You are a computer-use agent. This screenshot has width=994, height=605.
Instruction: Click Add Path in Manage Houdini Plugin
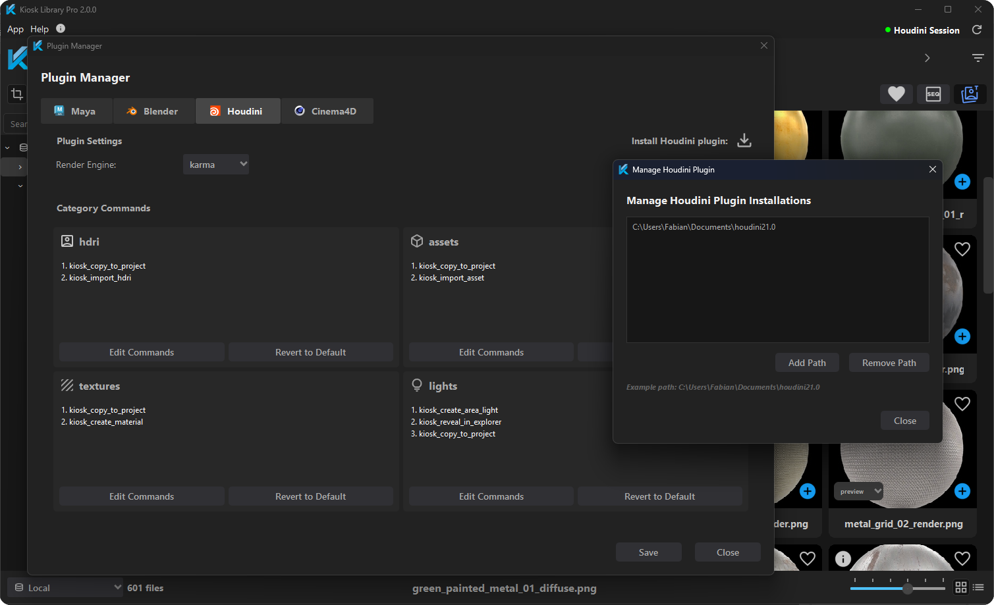click(x=806, y=362)
